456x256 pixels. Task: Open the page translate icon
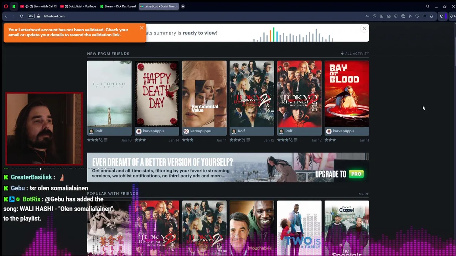click(x=403, y=16)
